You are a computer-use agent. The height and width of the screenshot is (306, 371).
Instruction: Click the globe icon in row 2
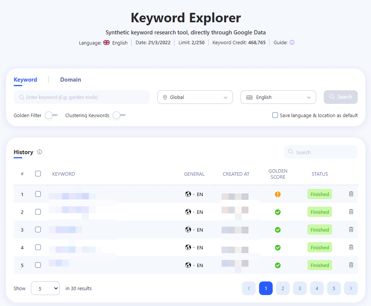tap(188, 212)
